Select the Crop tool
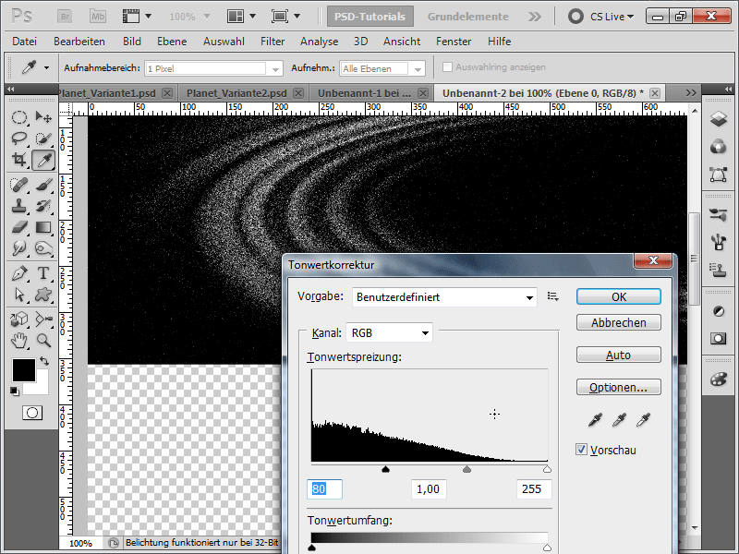The width and height of the screenshot is (739, 554). (18, 160)
